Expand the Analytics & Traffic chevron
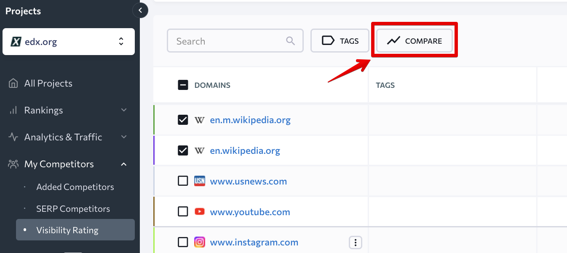Screen dimensions: 567x253 (124, 137)
